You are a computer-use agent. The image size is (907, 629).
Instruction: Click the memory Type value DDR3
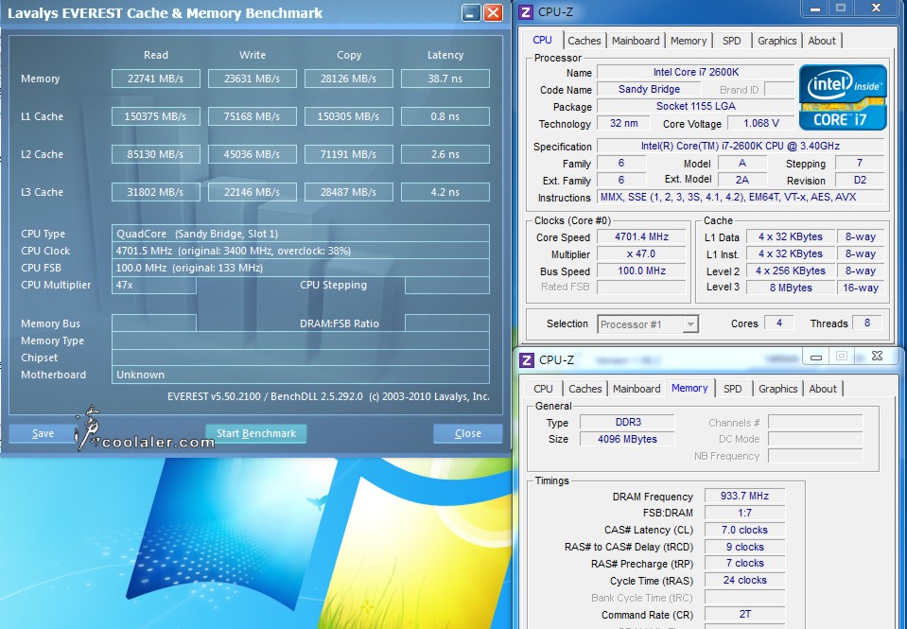coord(628,423)
